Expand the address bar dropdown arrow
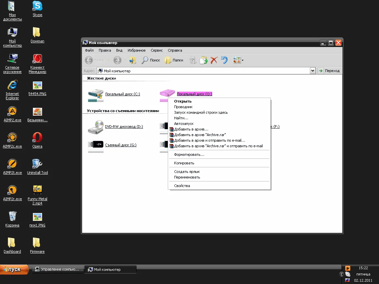The image size is (379, 284). (x=313, y=71)
